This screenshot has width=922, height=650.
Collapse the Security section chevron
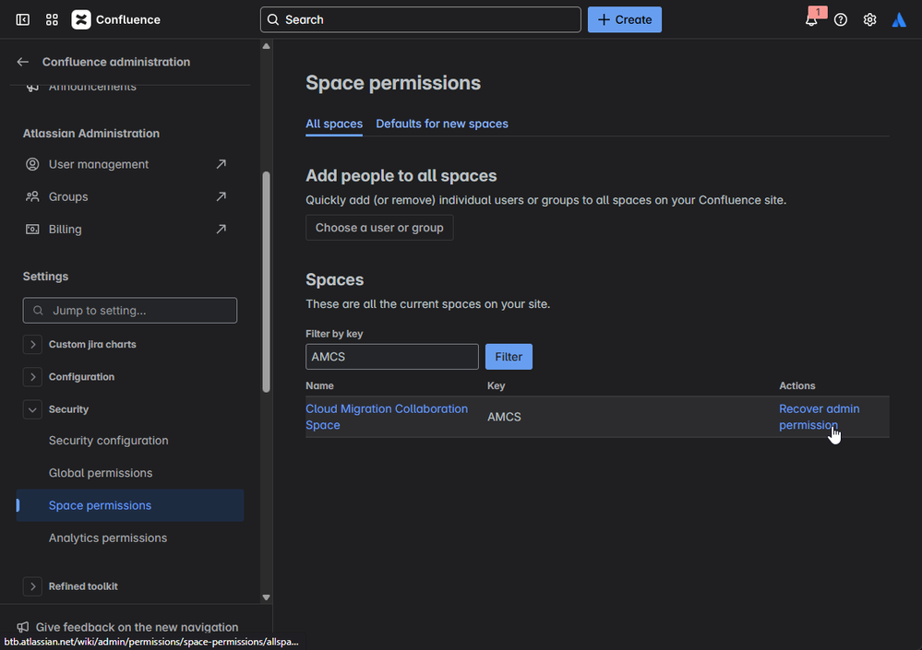[x=33, y=409]
